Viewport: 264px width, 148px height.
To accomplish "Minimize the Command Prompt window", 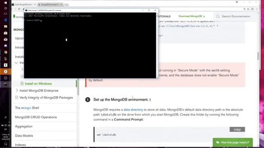I will pos(143,10).
